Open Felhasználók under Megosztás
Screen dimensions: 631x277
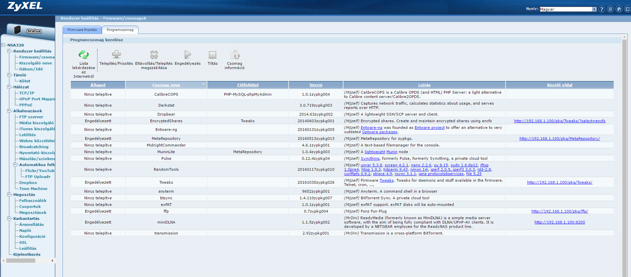pos(33,201)
